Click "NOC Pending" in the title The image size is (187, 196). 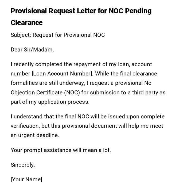130,11
